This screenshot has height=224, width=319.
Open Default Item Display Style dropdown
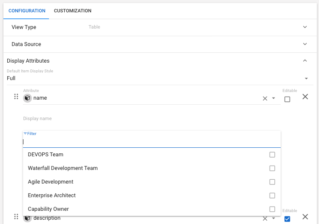click(x=306, y=79)
